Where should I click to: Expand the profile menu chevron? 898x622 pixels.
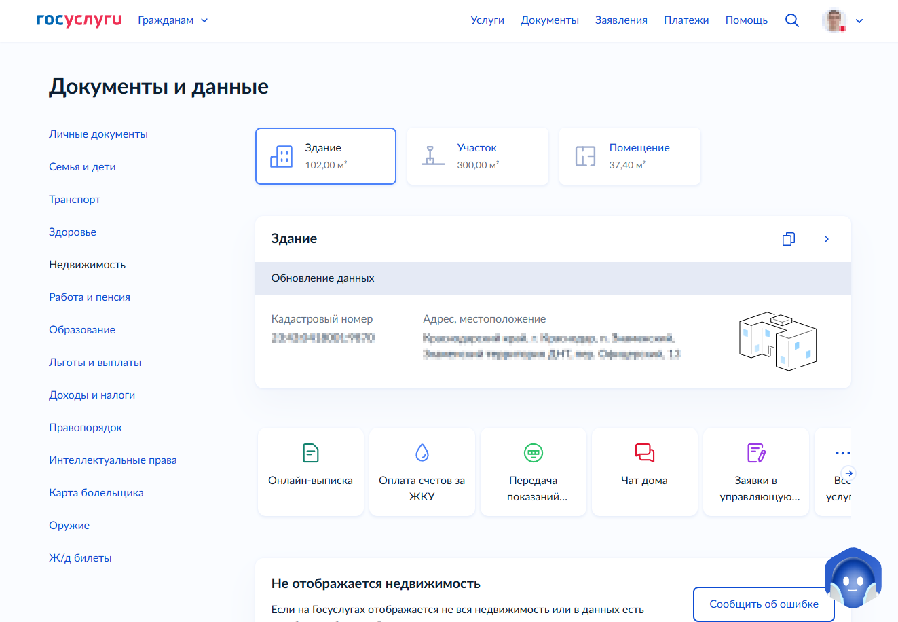(859, 21)
